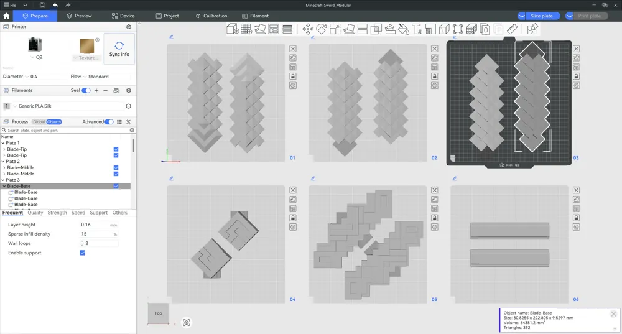This screenshot has height=334, width=622.
Task: Select the Rotate tool
Action: [322, 29]
